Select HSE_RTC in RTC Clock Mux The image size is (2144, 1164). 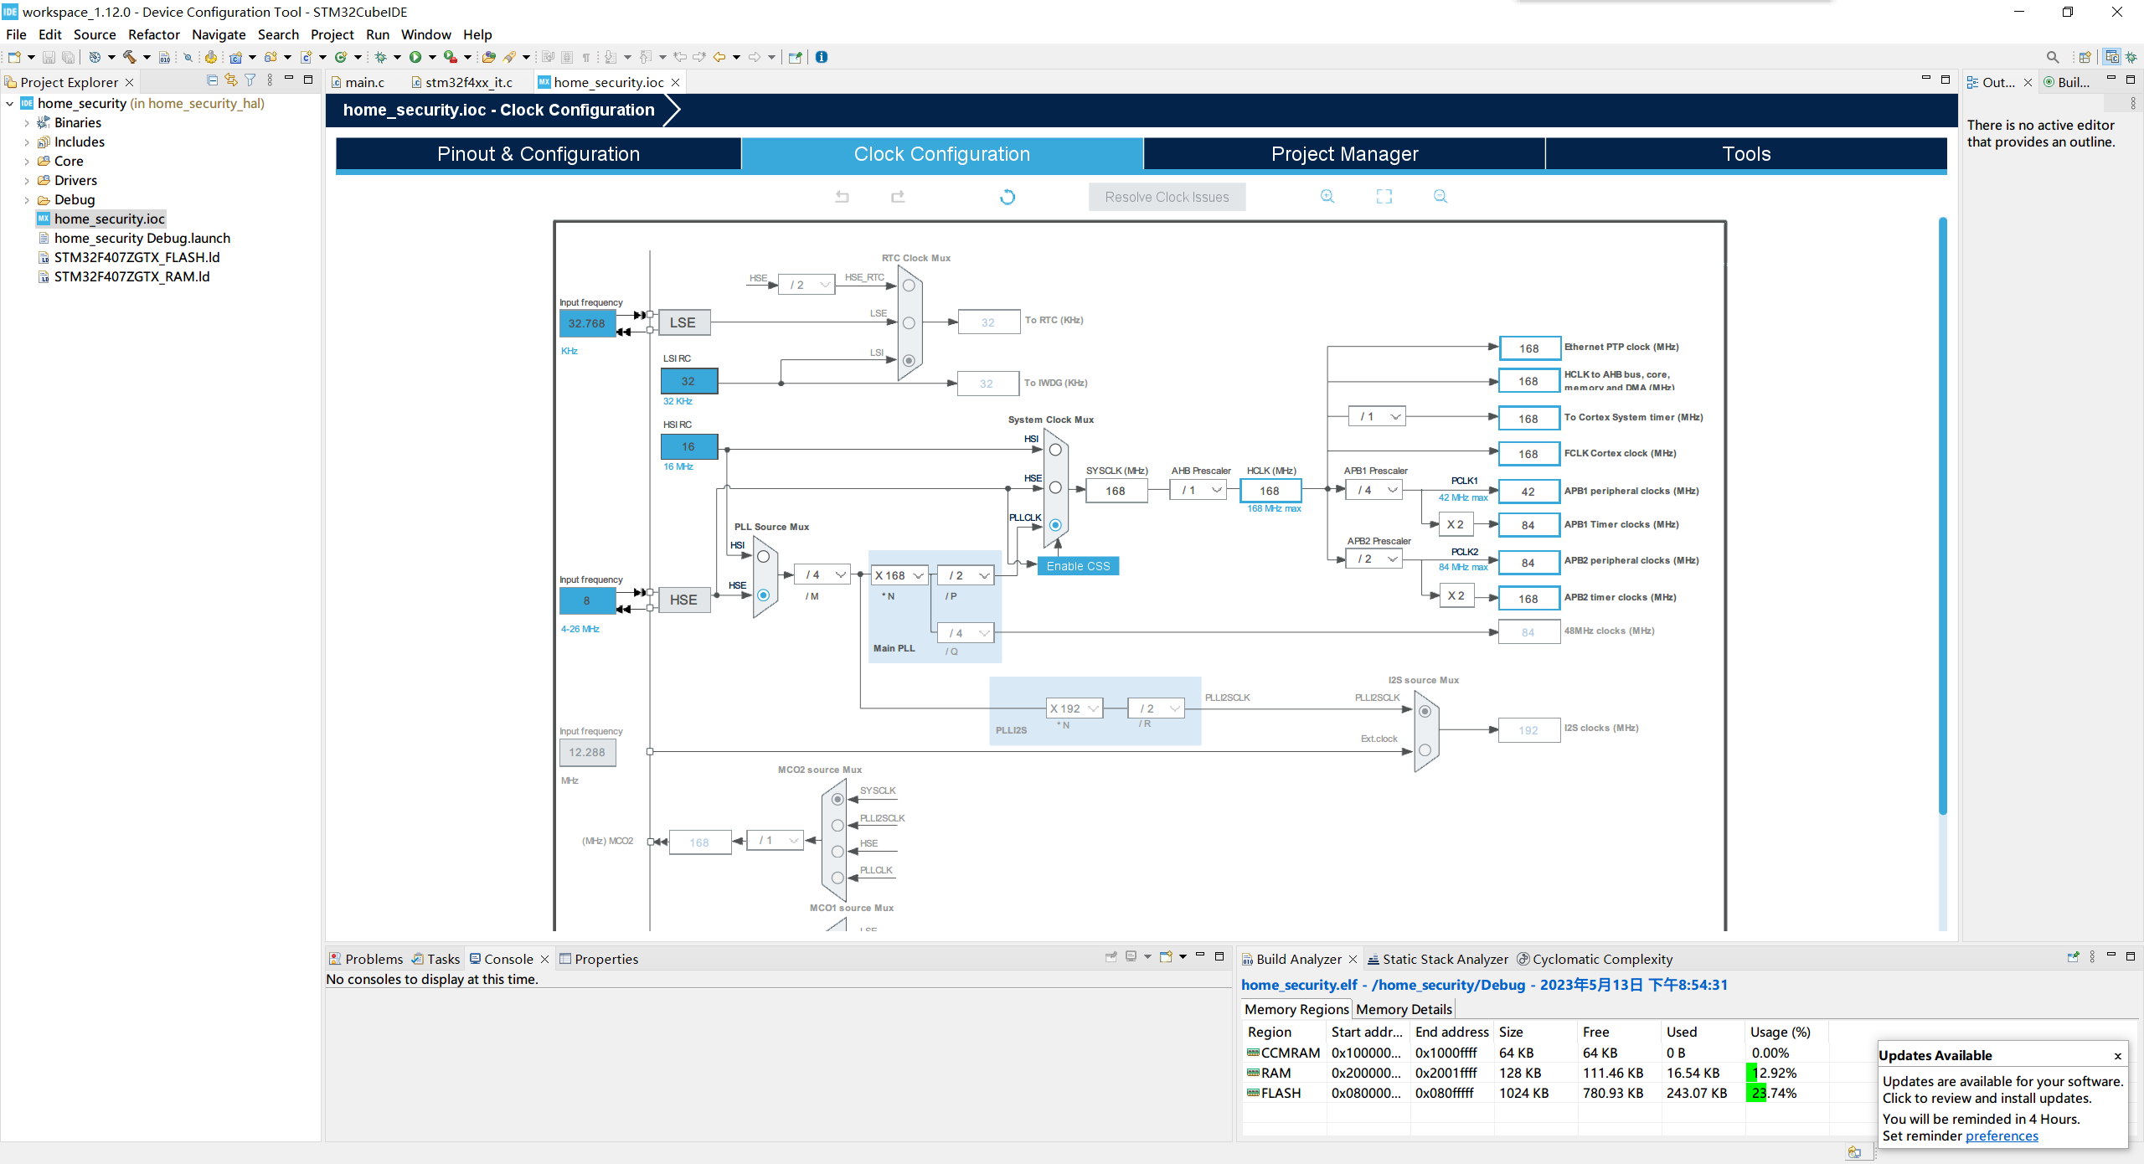click(909, 286)
